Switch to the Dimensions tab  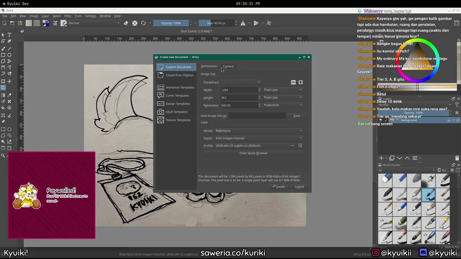coord(209,66)
